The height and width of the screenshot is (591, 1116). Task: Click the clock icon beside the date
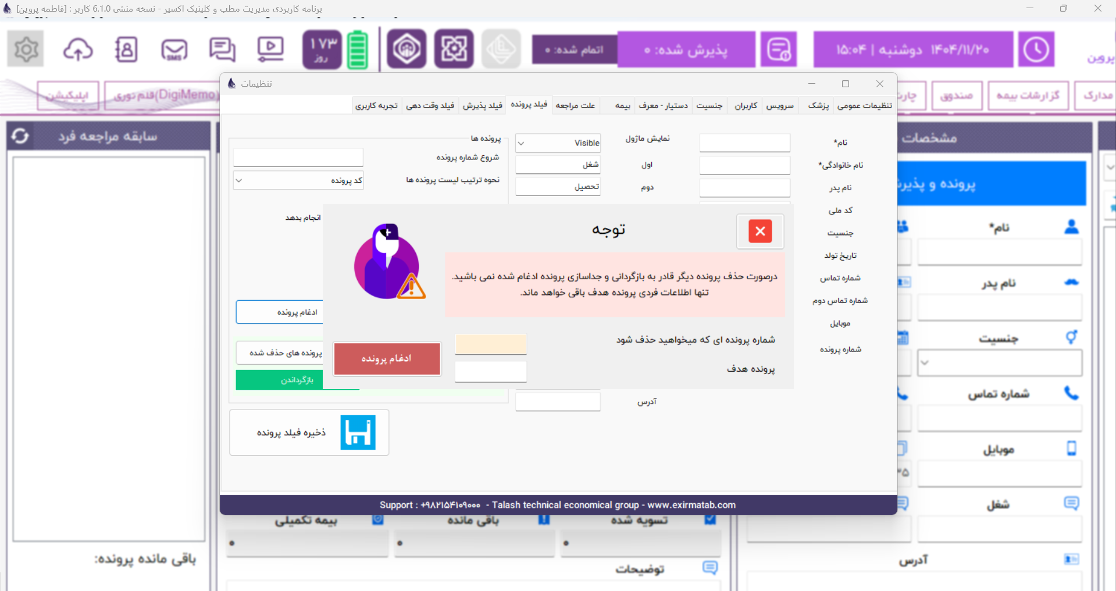pyautogui.click(x=1036, y=49)
